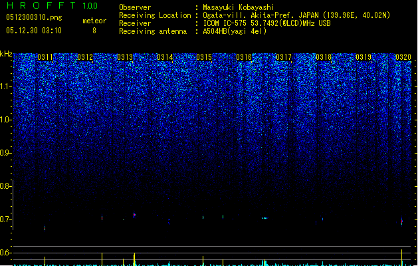Click the 0.7 frequency axis label
The height and width of the screenshot is (266, 418).
point(5,219)
